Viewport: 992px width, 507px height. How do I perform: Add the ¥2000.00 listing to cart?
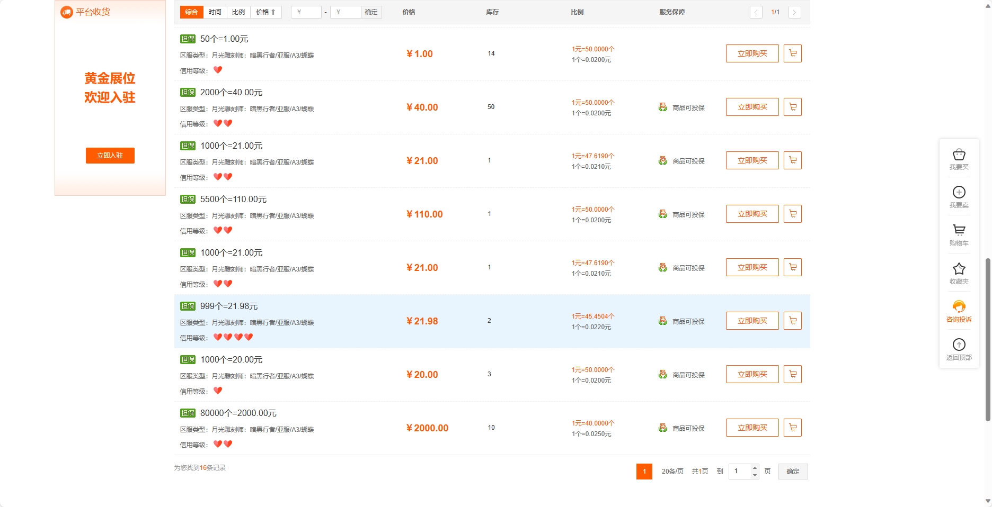point(792,428)
